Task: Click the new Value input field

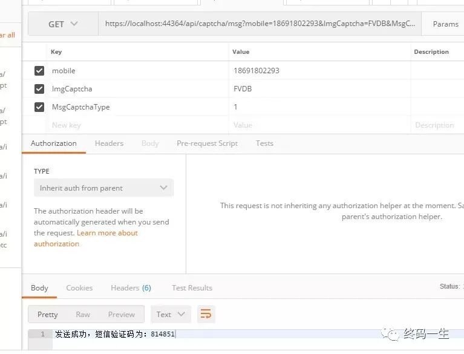Action: pos(319,125)
